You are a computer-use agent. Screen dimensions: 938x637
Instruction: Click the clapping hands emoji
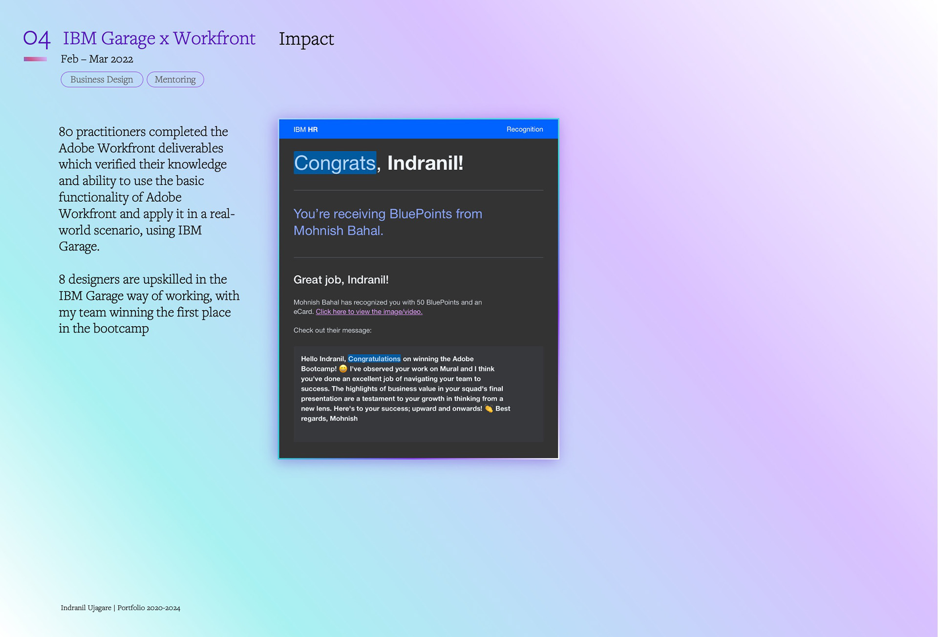[x=489, y=409]
